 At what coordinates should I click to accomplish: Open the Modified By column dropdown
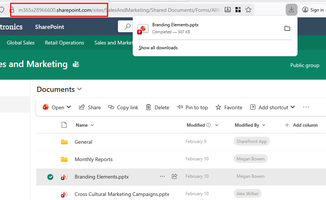pyautogui.click(x=264, y=125)
